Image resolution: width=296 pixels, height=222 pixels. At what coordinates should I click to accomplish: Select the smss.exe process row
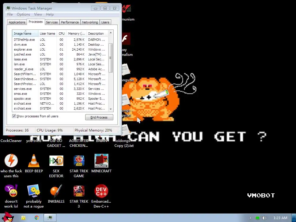[60, 94]
